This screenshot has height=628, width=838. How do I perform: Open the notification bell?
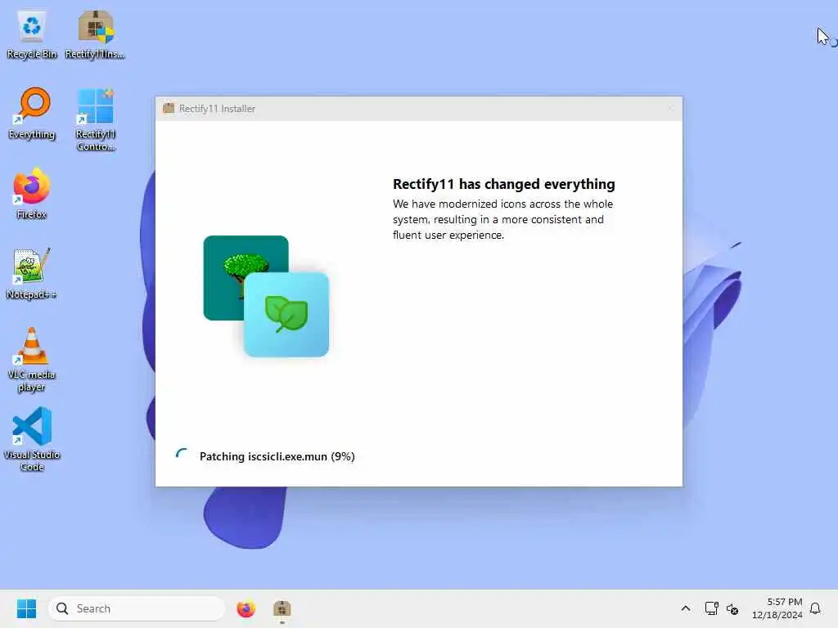(815, 608)
